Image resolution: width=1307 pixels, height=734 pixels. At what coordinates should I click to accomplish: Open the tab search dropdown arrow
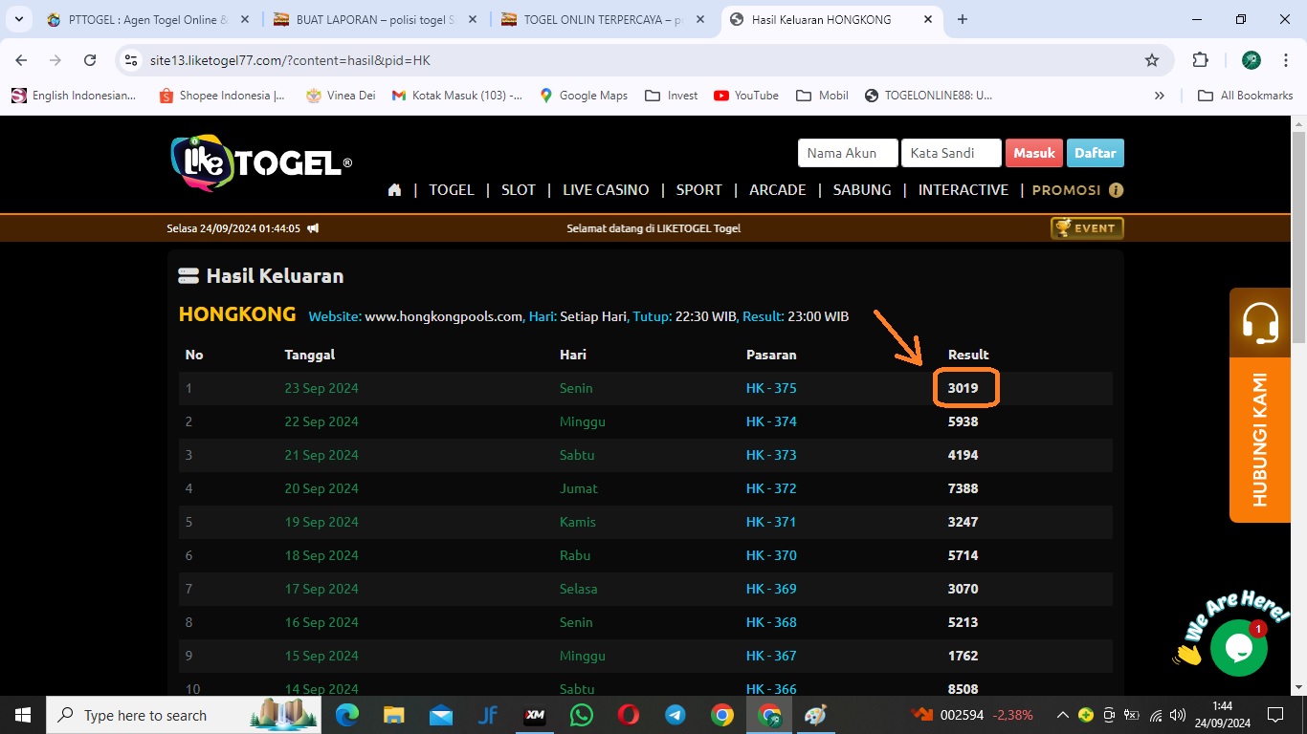click(x=18, y=19)
